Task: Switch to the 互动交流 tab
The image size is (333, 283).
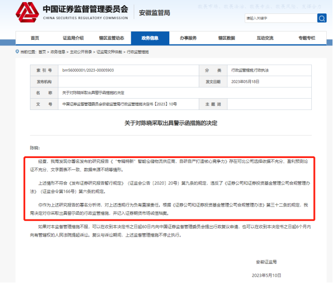Action: pyautogui.click(x=264, y=38)
